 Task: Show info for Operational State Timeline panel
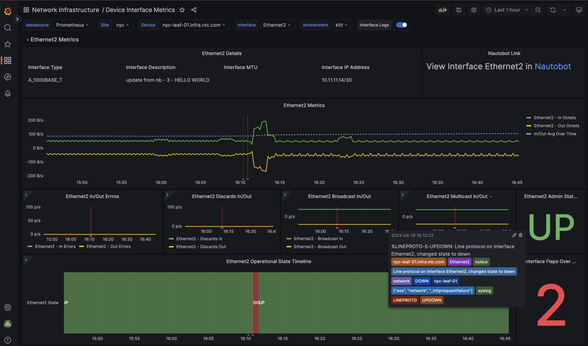pos(26,259)
